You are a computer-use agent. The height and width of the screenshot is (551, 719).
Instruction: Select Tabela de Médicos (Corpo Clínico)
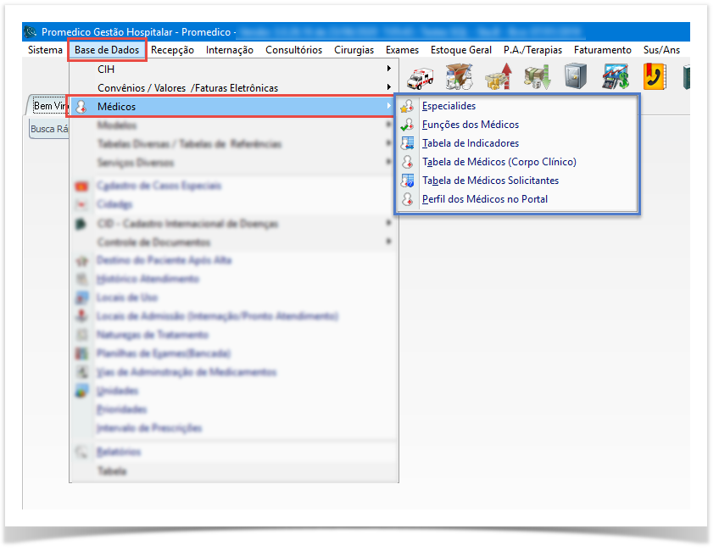[499, 162]
